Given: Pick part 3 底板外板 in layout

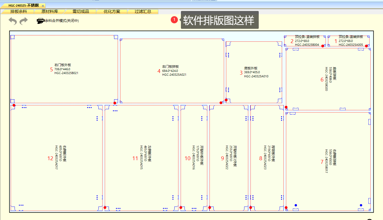Looking at the screenshot, I should pyautogui.click(x=254, y=72).
